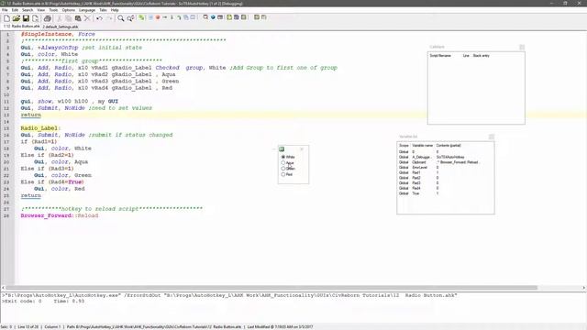Open the View menu

41,10
